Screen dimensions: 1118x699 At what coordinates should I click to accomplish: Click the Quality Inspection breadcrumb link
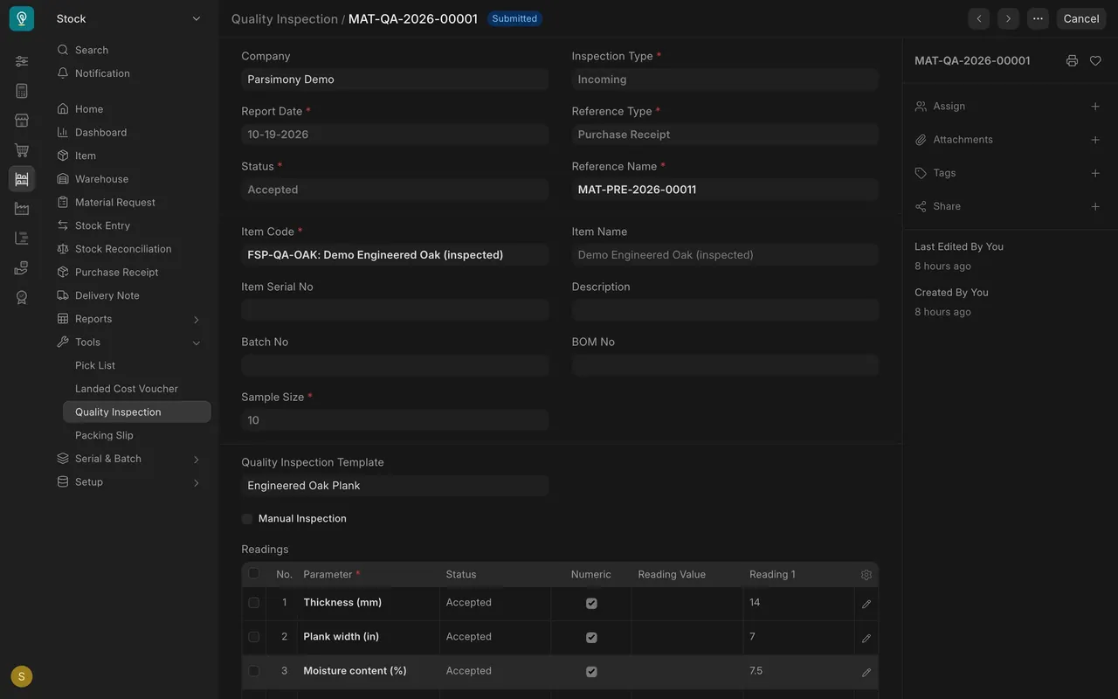click(285, 18)
